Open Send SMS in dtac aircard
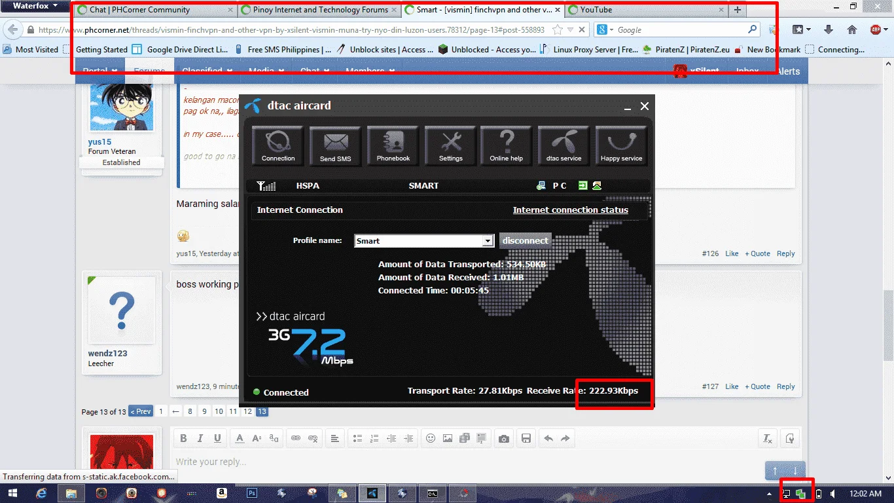 (335, 145)
